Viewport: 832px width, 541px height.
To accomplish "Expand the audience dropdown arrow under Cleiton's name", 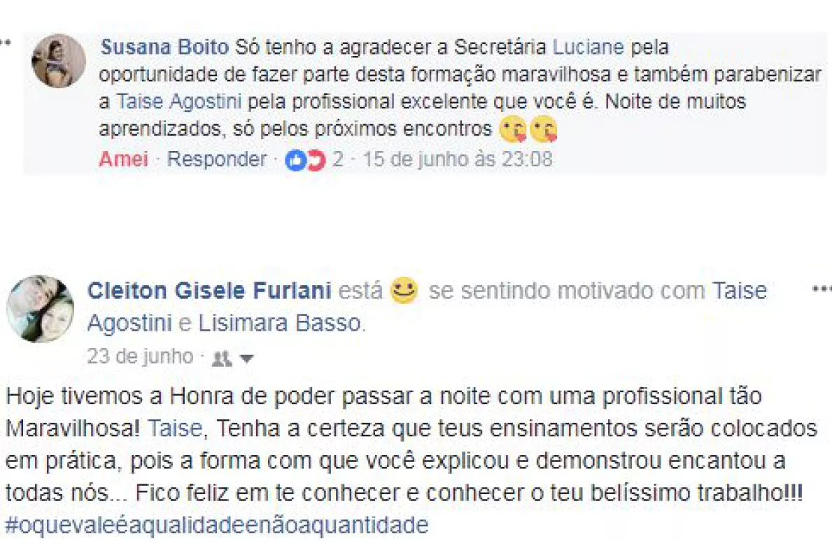I will [x=246, y=359].
